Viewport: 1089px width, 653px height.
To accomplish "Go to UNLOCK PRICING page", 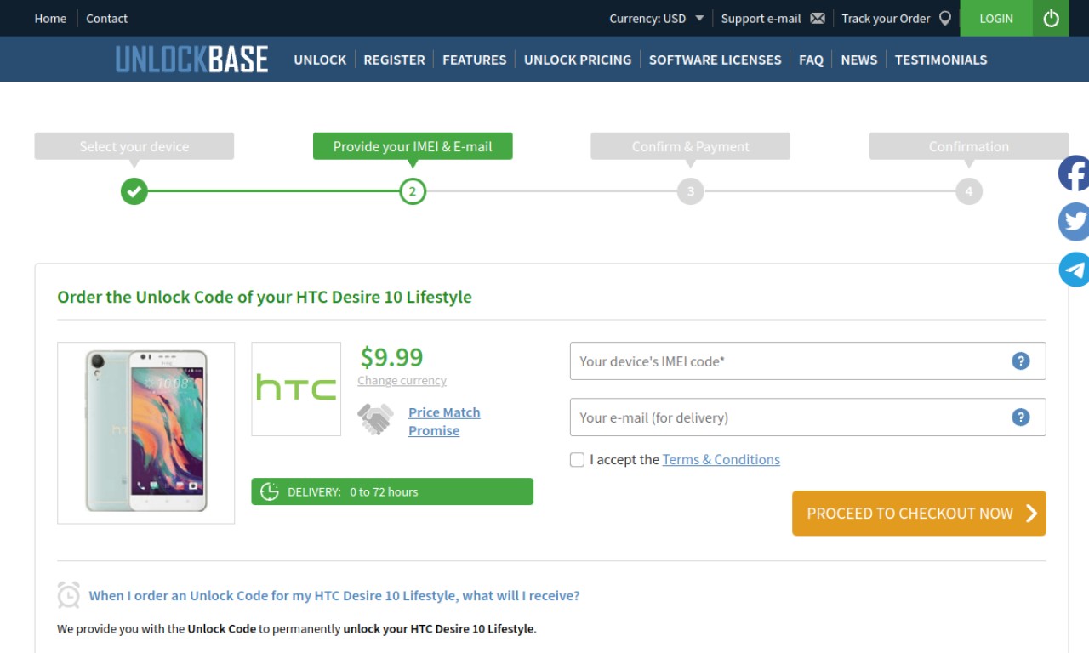I will click(x=578, y=60).
